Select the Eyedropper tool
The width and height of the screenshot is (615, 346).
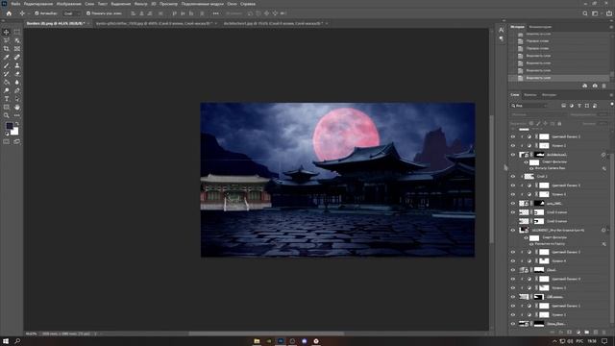[7, 58]
